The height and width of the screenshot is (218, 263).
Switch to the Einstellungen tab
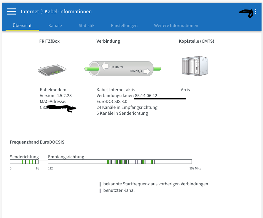[x=124, y=26]
